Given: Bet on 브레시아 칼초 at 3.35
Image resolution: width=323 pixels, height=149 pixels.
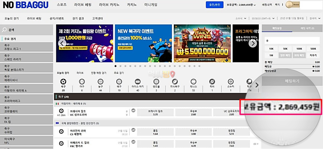Looking at the screenshot, I should (x=156, y=113).
